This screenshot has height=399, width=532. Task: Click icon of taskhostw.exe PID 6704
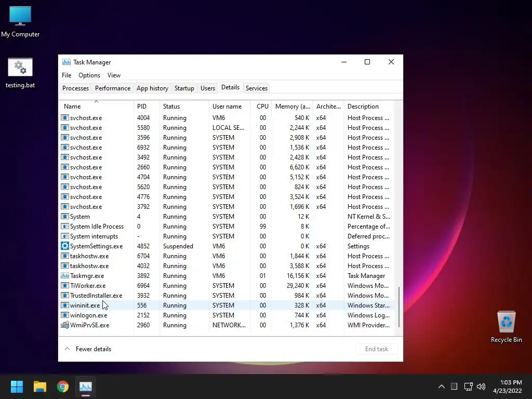65,256
